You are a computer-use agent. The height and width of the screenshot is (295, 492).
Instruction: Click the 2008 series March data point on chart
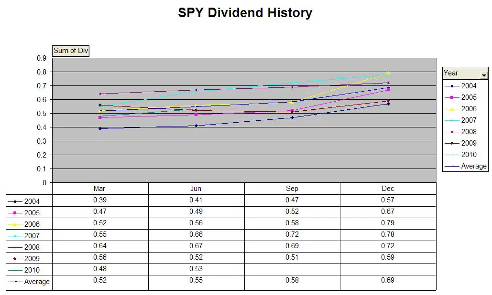(100, 94)
